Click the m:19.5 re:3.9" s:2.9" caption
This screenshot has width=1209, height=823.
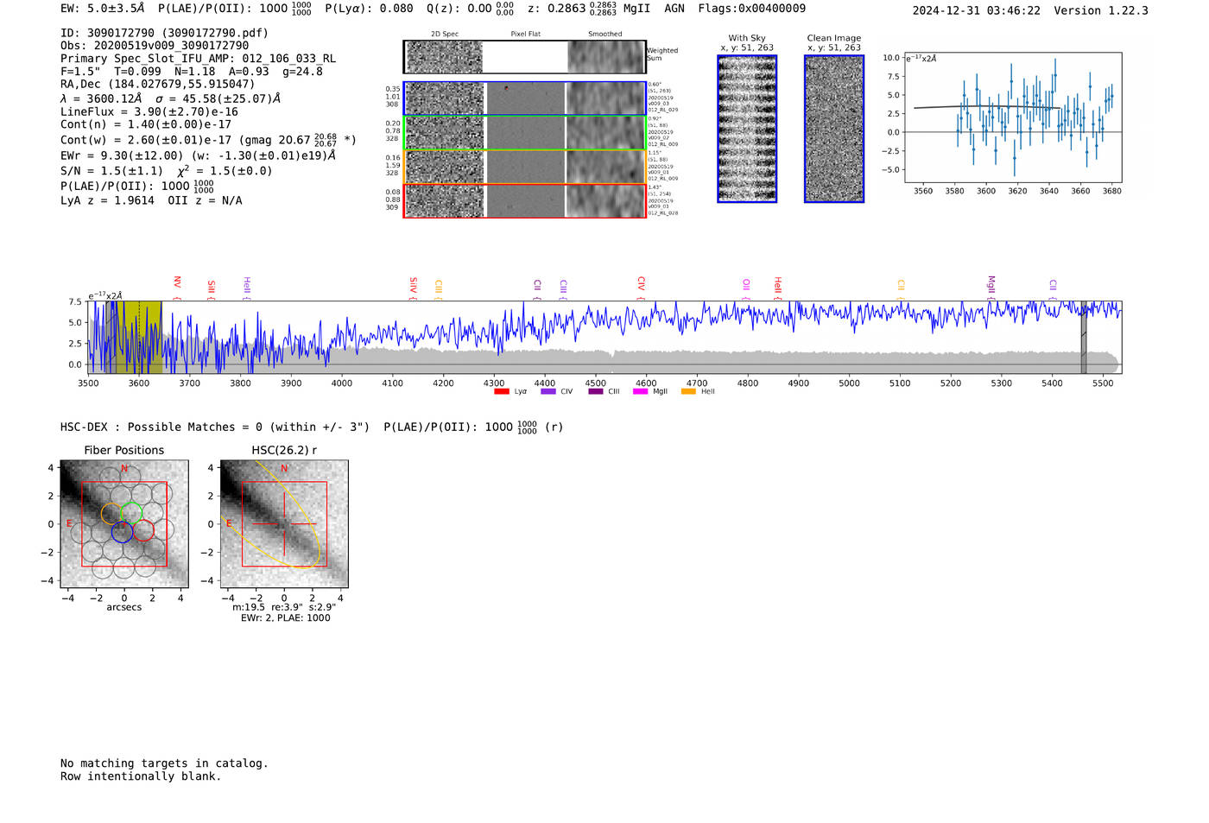click(284, 607)
